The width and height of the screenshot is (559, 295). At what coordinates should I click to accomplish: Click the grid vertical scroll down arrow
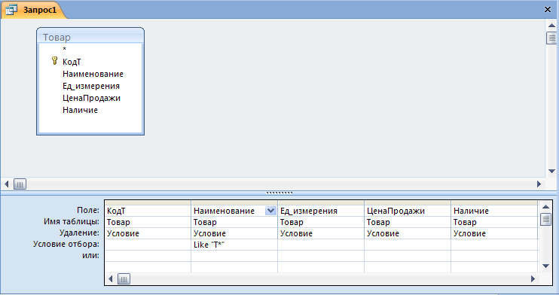(545, 266)
